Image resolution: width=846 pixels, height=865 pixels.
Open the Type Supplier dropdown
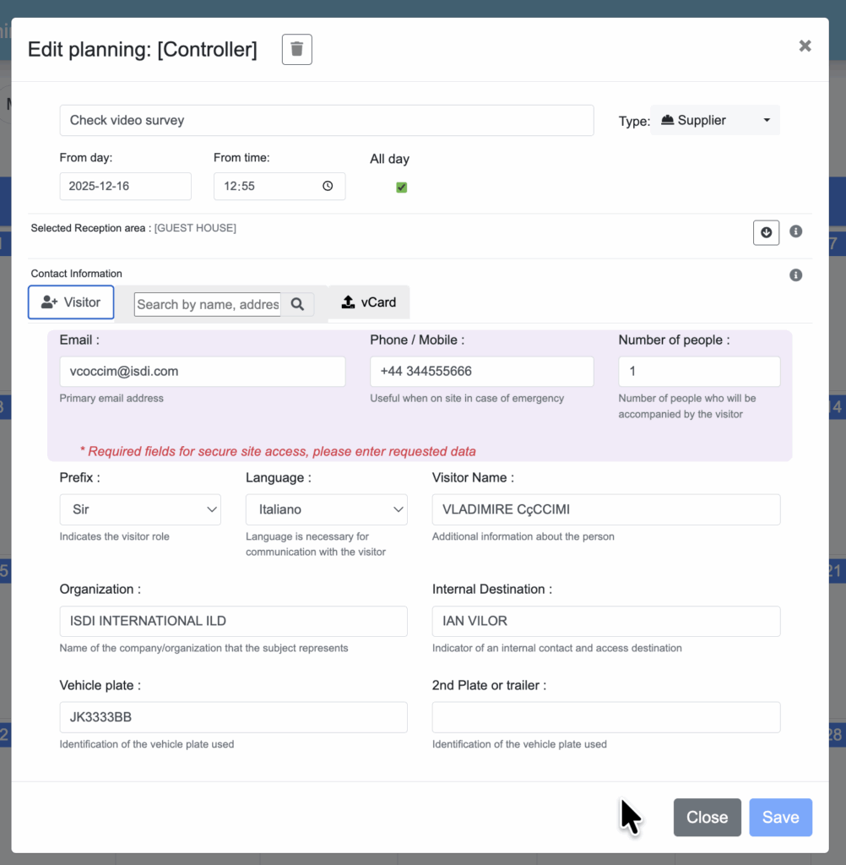point(715,120)
